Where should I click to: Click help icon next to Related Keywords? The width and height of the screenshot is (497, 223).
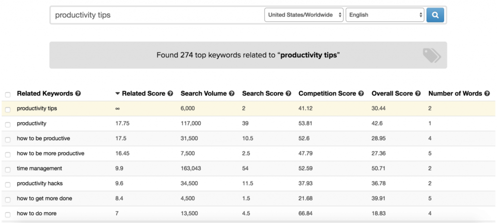[x=78, y=94]
